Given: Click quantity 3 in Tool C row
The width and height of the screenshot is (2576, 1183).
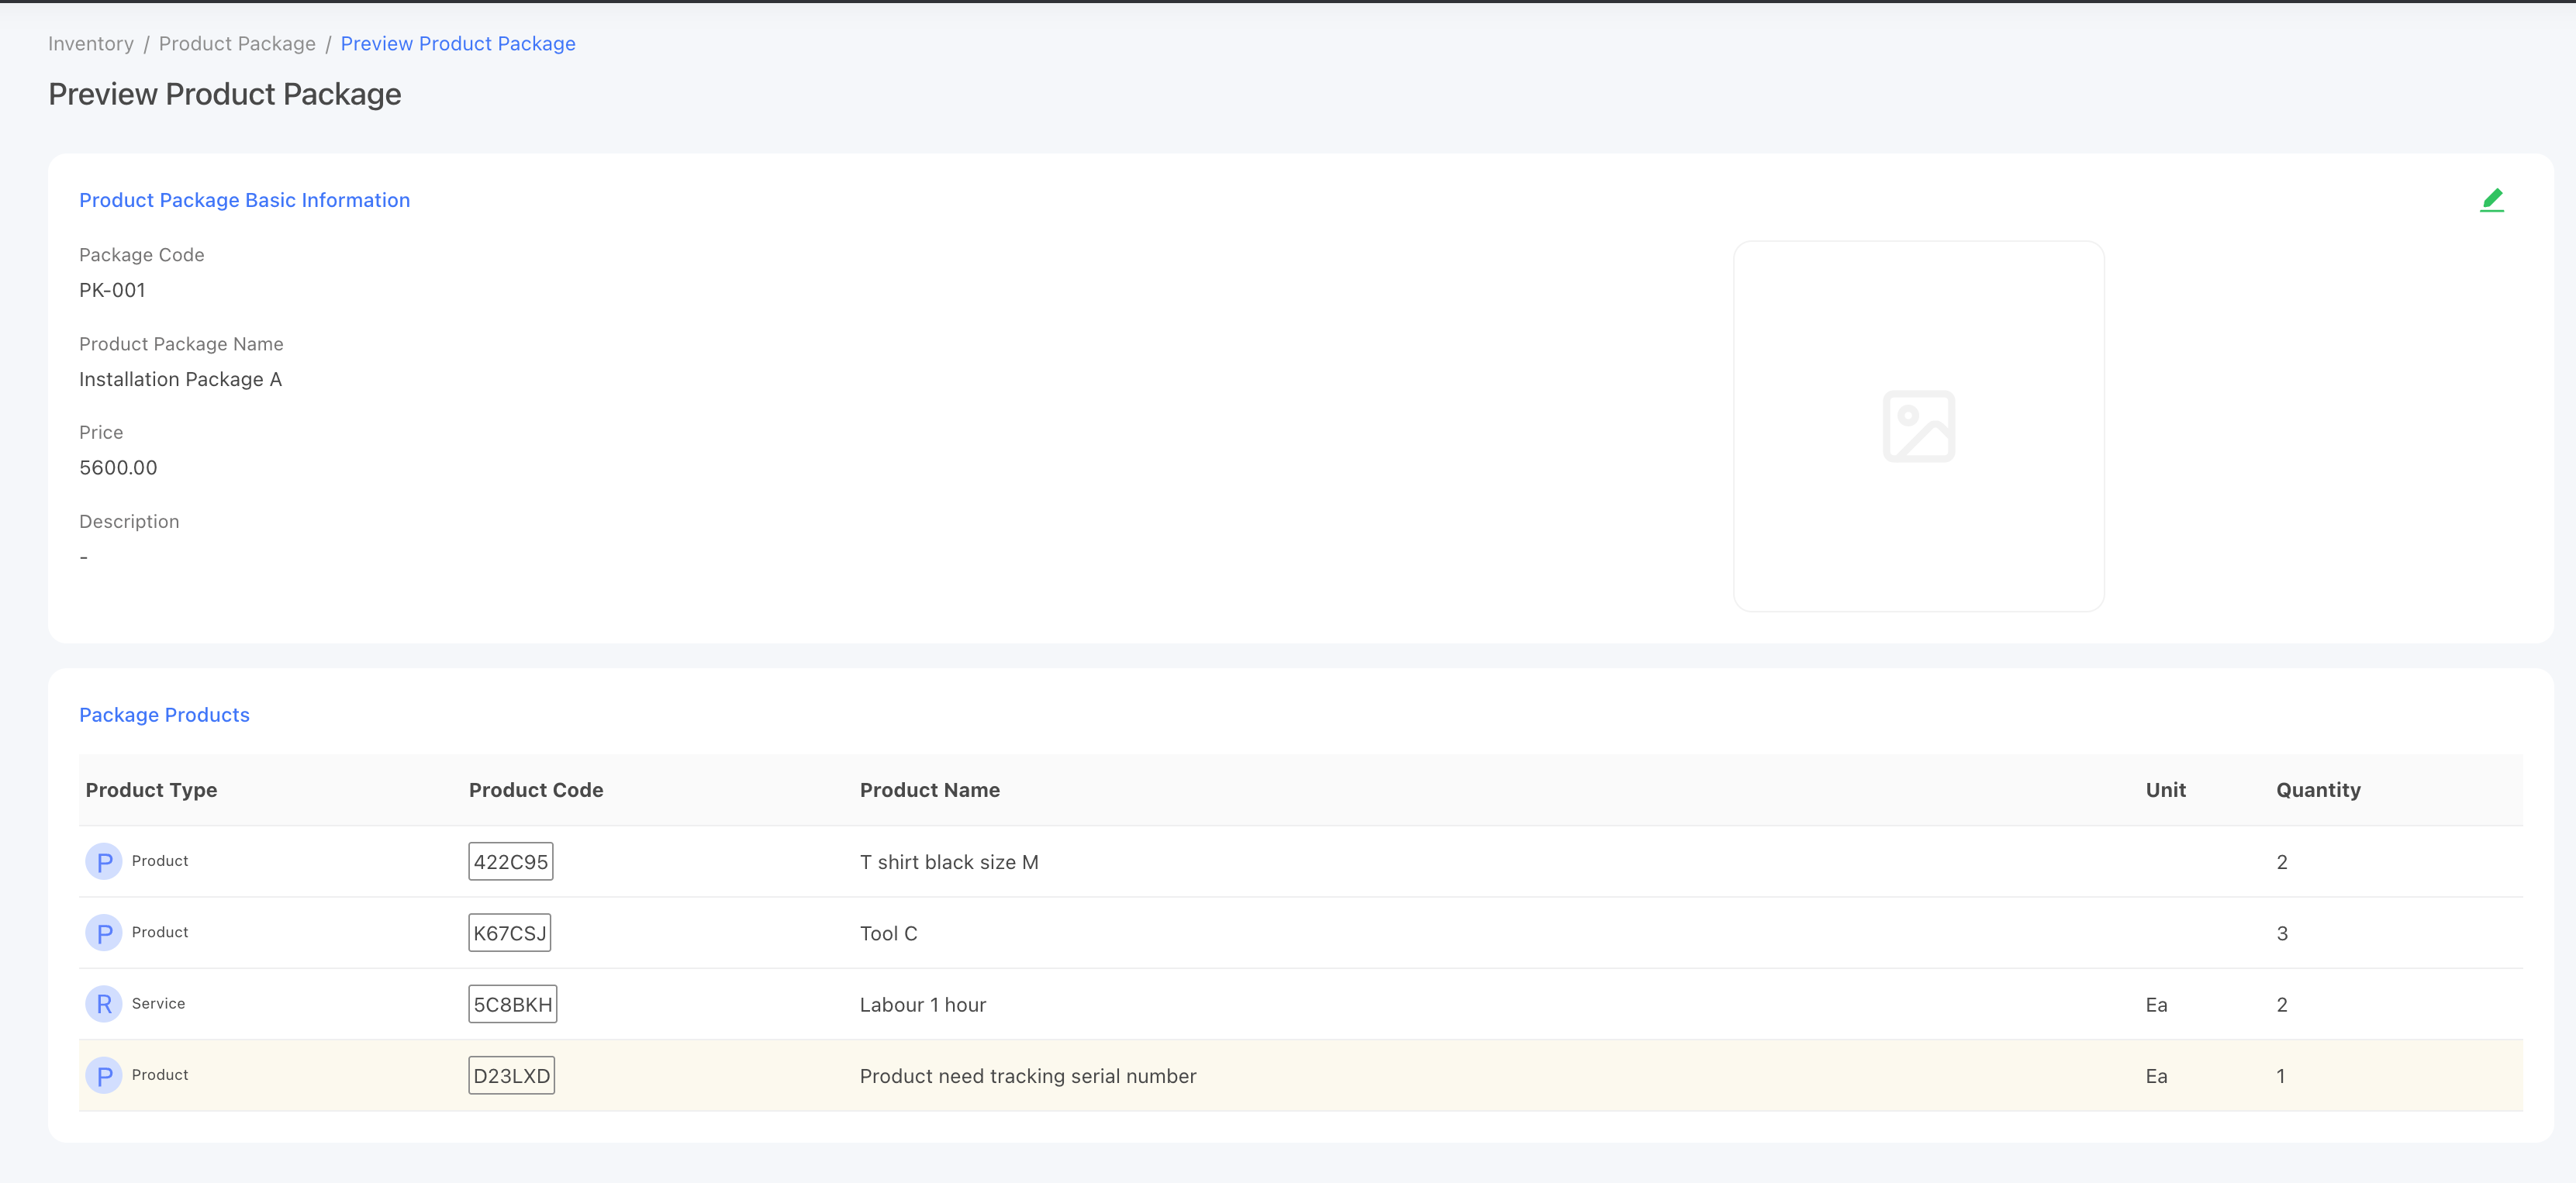Looking at the screenshot, I should click(2282, 933).
